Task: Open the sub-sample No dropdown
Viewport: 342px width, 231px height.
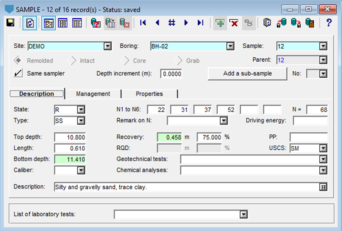Action: (x=323, y=73)
